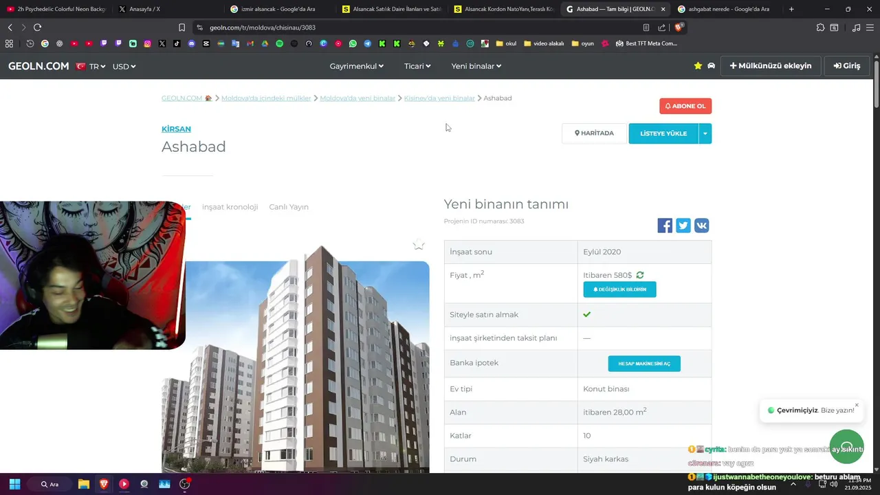Expand the Yeni binalar menu

coord(476,66)
